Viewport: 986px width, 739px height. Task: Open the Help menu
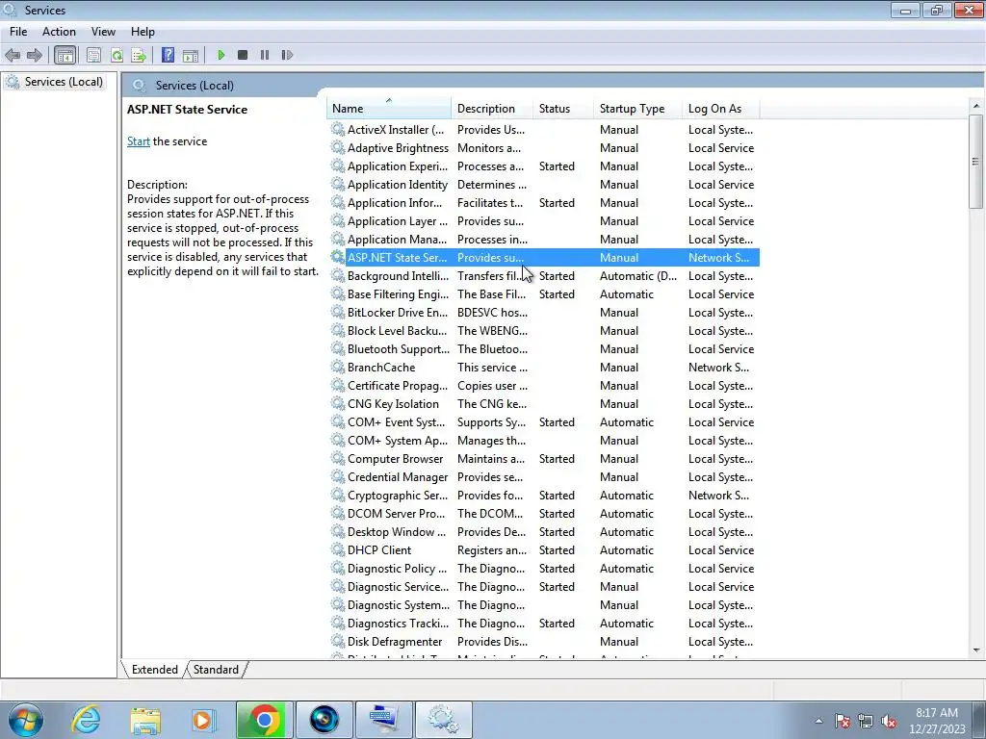(143, 32)
